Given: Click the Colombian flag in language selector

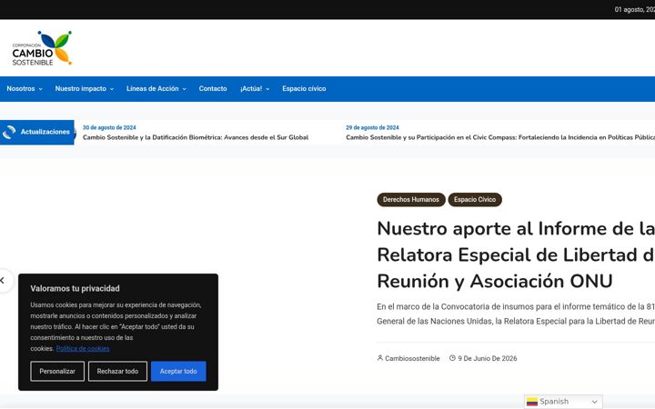Looking at the screenshot, I should pos(532,402).
